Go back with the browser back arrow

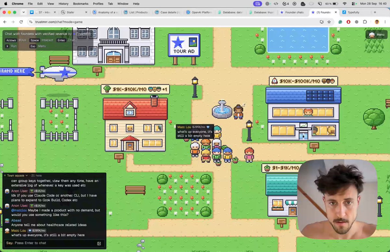5,22
